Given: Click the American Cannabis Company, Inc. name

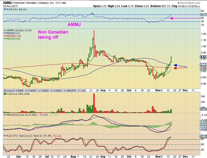Looking at the screenshot, I should [34, 3].
